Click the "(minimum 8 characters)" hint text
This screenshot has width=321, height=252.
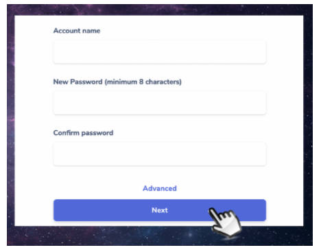[x=143, y=81]
